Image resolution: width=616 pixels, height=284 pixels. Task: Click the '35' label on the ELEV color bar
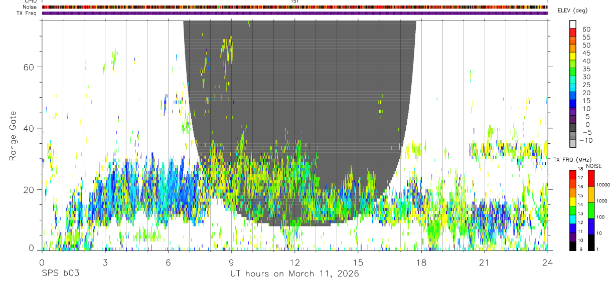(x=586, y=69)
